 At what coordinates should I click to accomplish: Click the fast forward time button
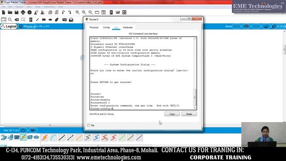click(33, 130)
